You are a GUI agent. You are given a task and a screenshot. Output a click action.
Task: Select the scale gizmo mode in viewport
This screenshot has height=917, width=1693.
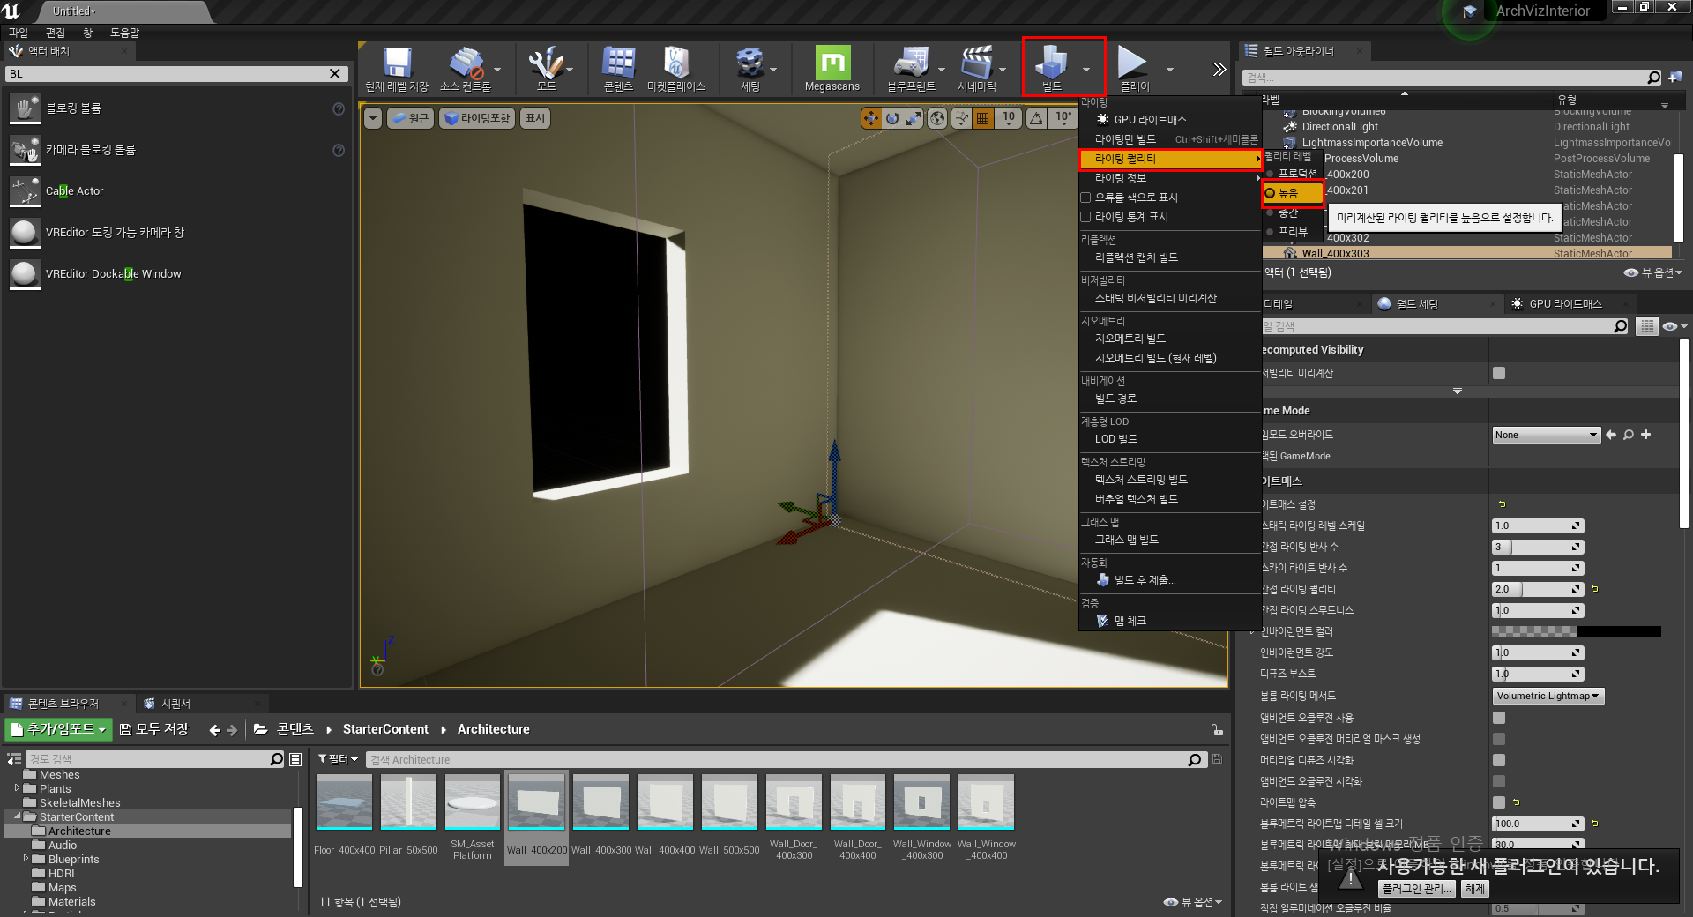click(914, 118)
